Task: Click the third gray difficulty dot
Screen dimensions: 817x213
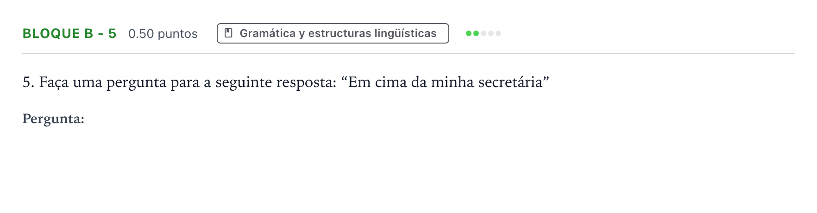Action: click(484, 33)
